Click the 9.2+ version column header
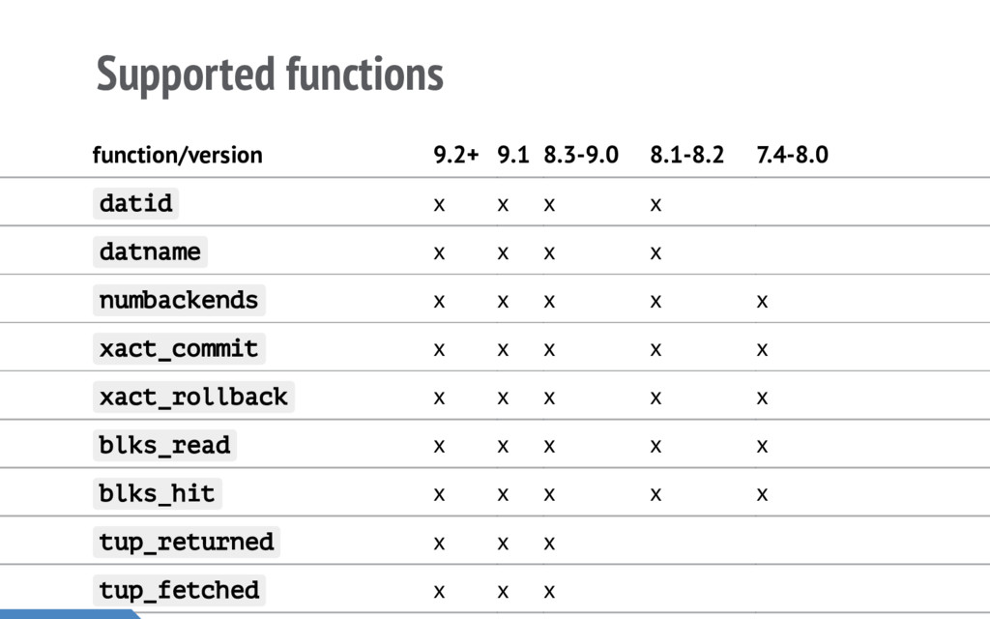 pos(456,155)
